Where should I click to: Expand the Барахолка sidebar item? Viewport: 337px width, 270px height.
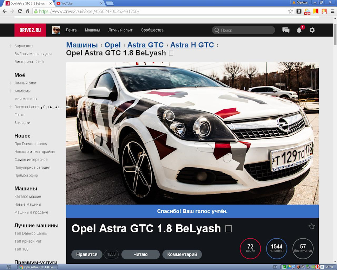click(10, 46)
